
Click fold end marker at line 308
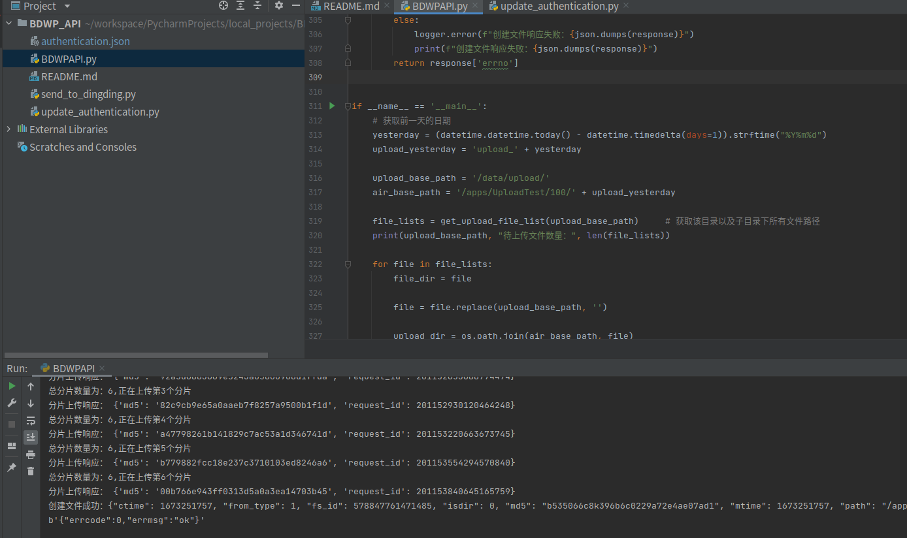click(x=348, y=63)
